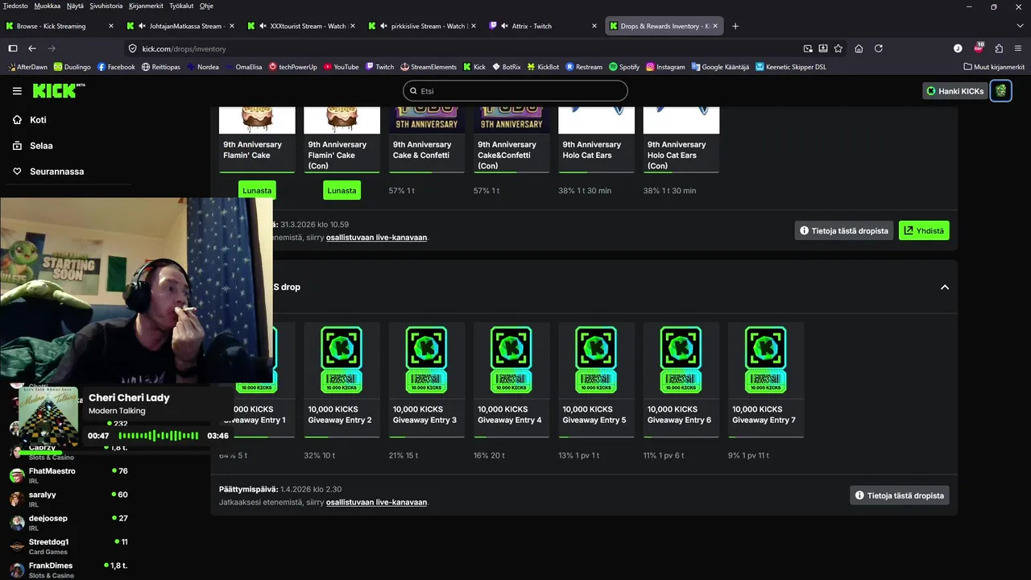Claim the 9th Anniversary Flamin' Cake reward
This screenshot has width=1031, height=580.
(257, 190)
